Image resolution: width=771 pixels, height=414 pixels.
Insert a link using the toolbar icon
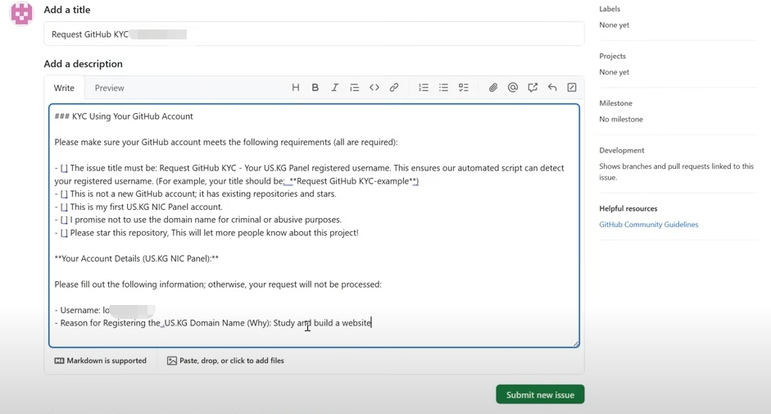[394, 88]
